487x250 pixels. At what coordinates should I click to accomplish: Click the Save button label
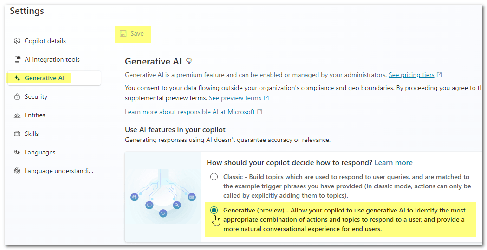[137, 33]
